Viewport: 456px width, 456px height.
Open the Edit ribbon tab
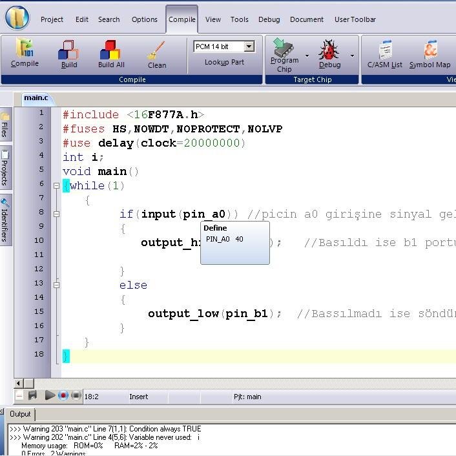(82, 19)
